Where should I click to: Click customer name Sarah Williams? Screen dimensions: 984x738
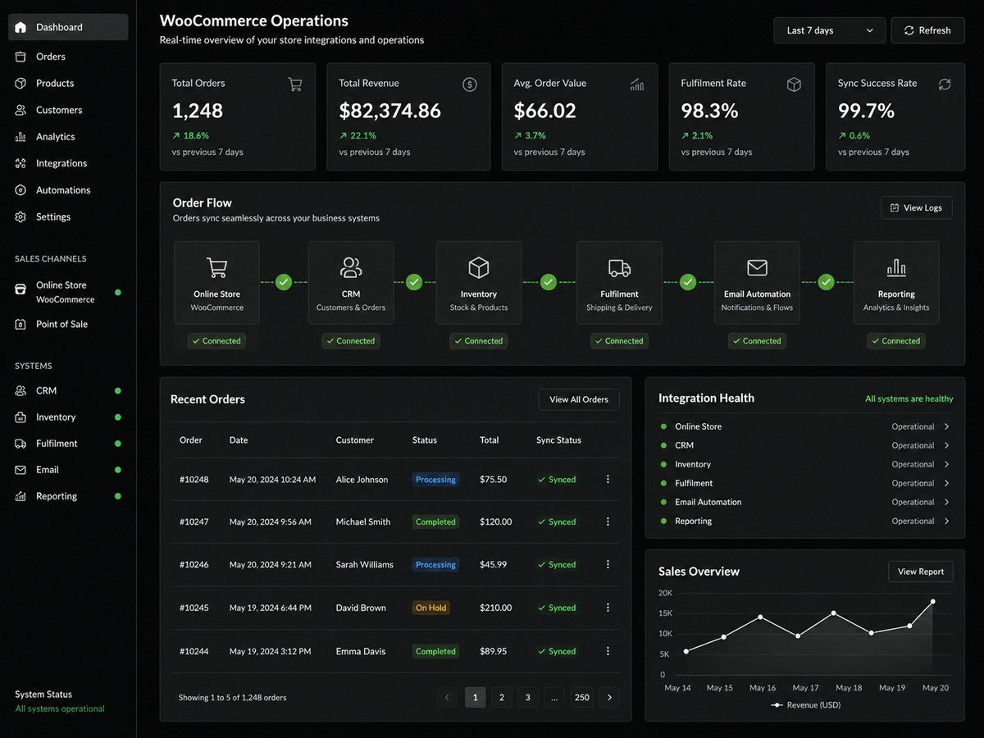pyautogui.click(x=365, y=564)
